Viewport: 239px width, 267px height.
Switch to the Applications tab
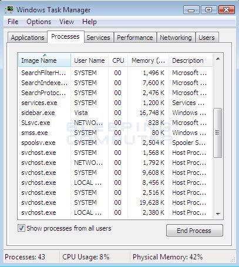(28, 38)
